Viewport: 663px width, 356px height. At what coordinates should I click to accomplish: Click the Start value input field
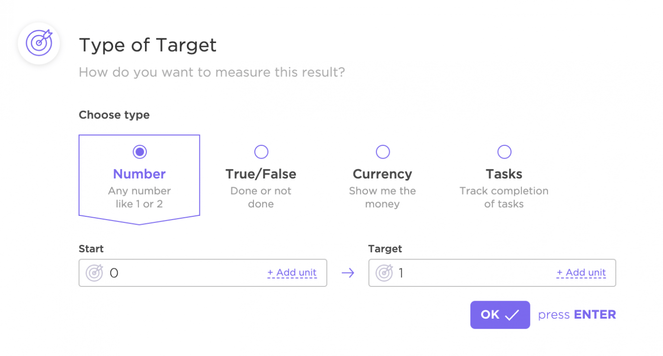click(185, 273)
